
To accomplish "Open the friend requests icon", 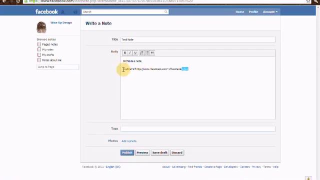I will click(63, 12).
